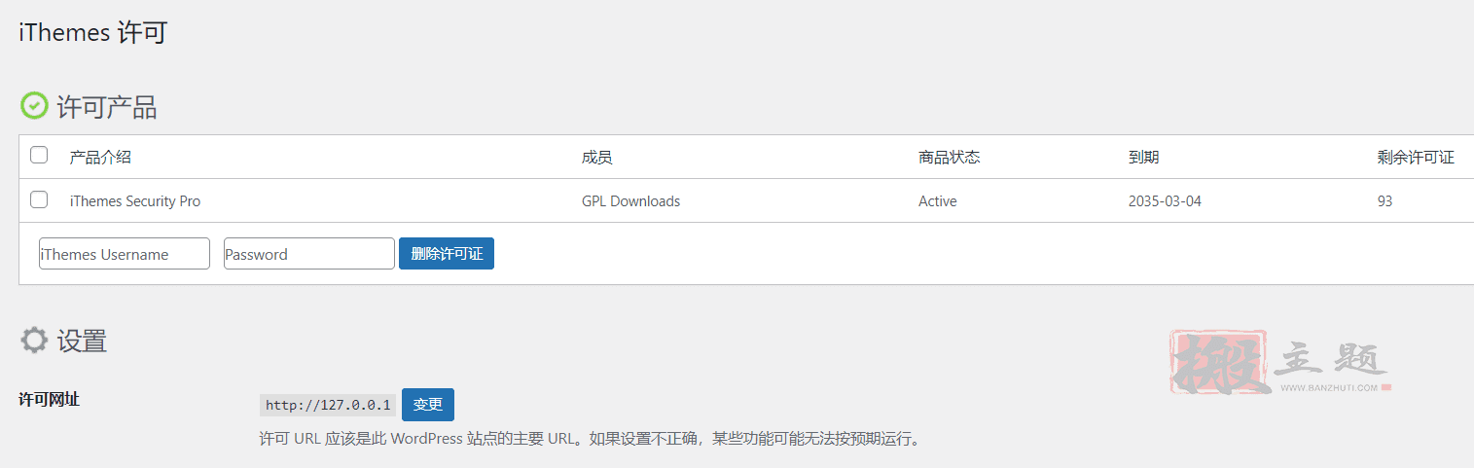Click the GPL Downloads member cell
The image size is (1474, 468).
click(630, 201)
